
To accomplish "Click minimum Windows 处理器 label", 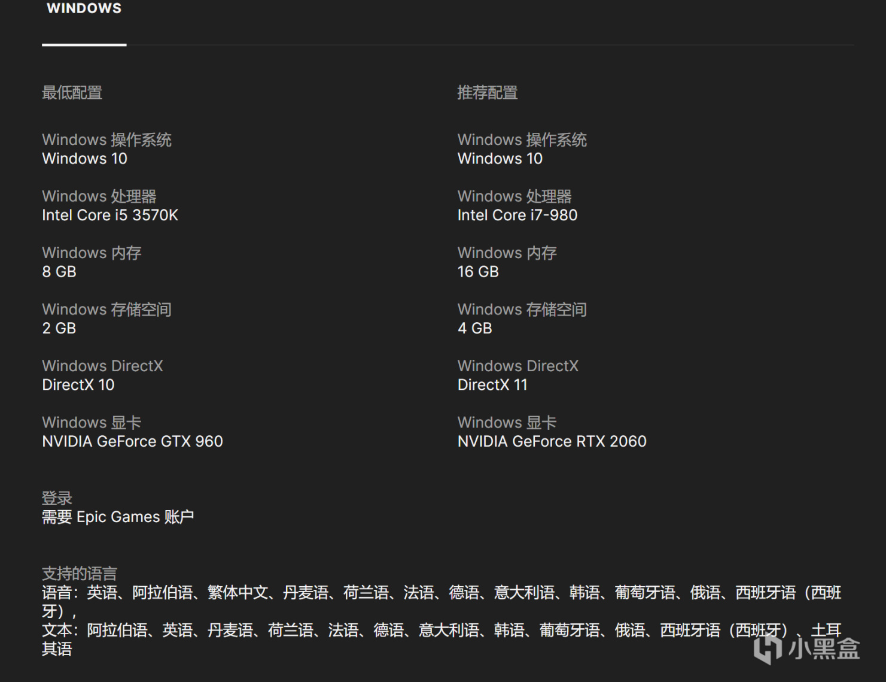I will click(99, 196).
